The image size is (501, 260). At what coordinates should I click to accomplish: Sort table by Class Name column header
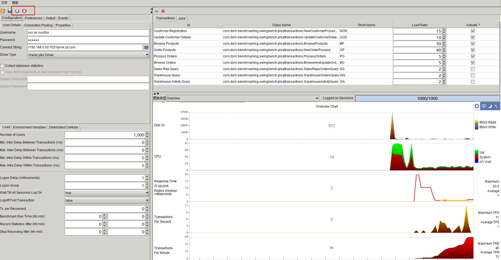[281, 25]
